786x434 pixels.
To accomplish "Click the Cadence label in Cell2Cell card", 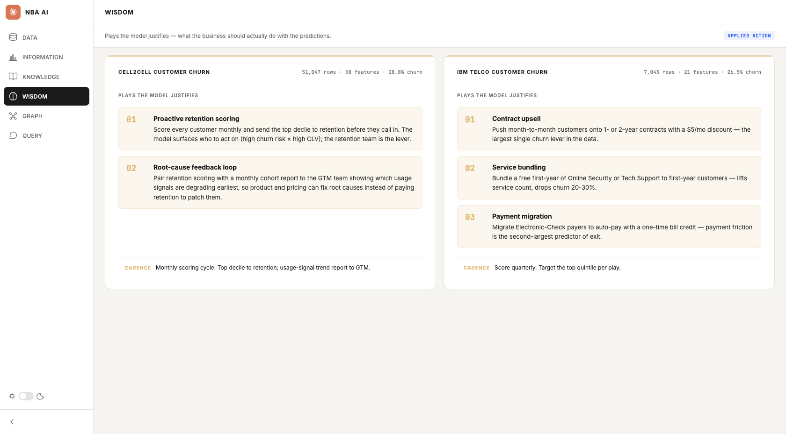I will point(138,268).
